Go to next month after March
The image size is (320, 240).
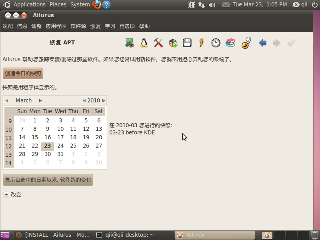point(41,101)
